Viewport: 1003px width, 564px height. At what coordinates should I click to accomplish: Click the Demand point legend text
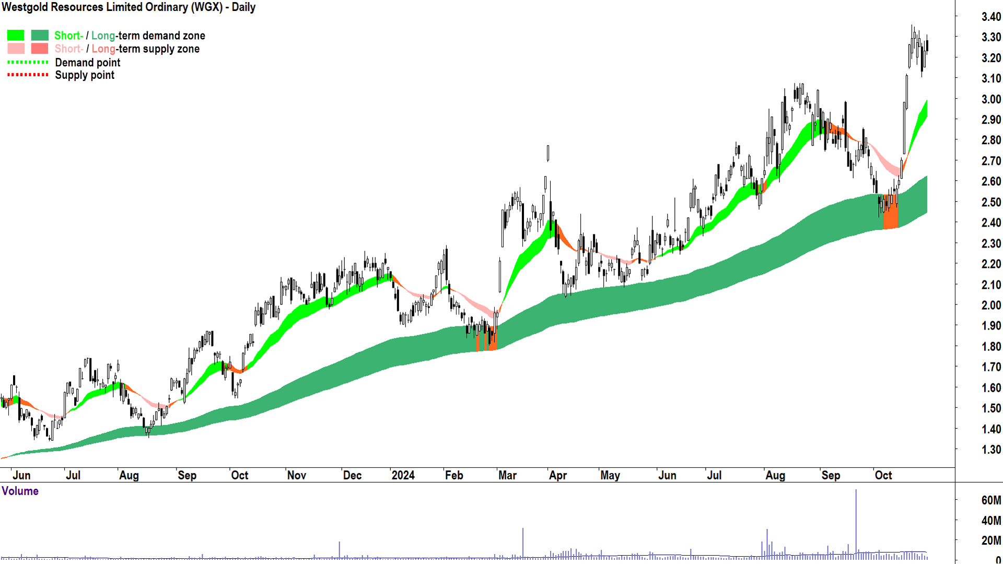88,63
